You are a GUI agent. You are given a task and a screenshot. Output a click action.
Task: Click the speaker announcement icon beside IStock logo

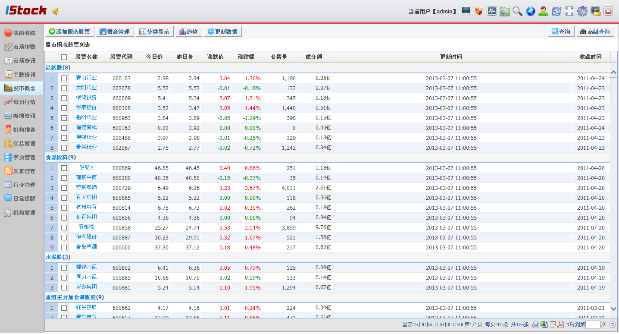point(55,11)
